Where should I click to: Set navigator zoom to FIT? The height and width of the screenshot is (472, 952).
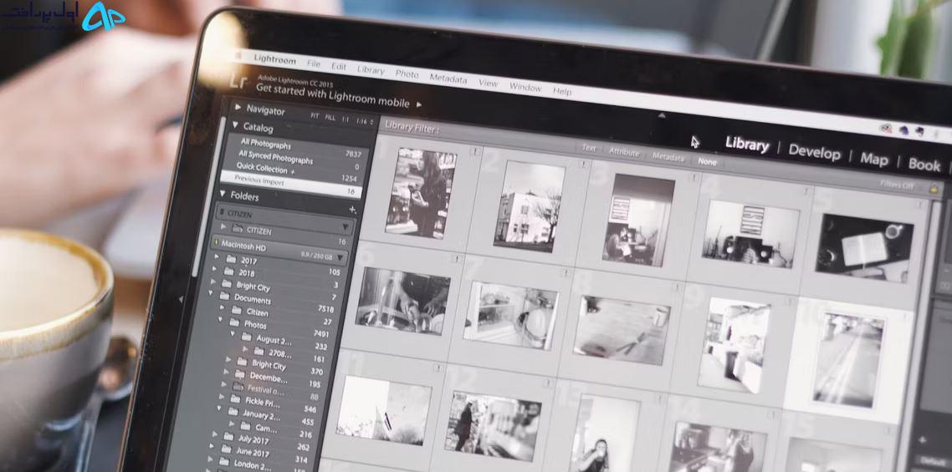pyautogui.click(x=315, y=115)
